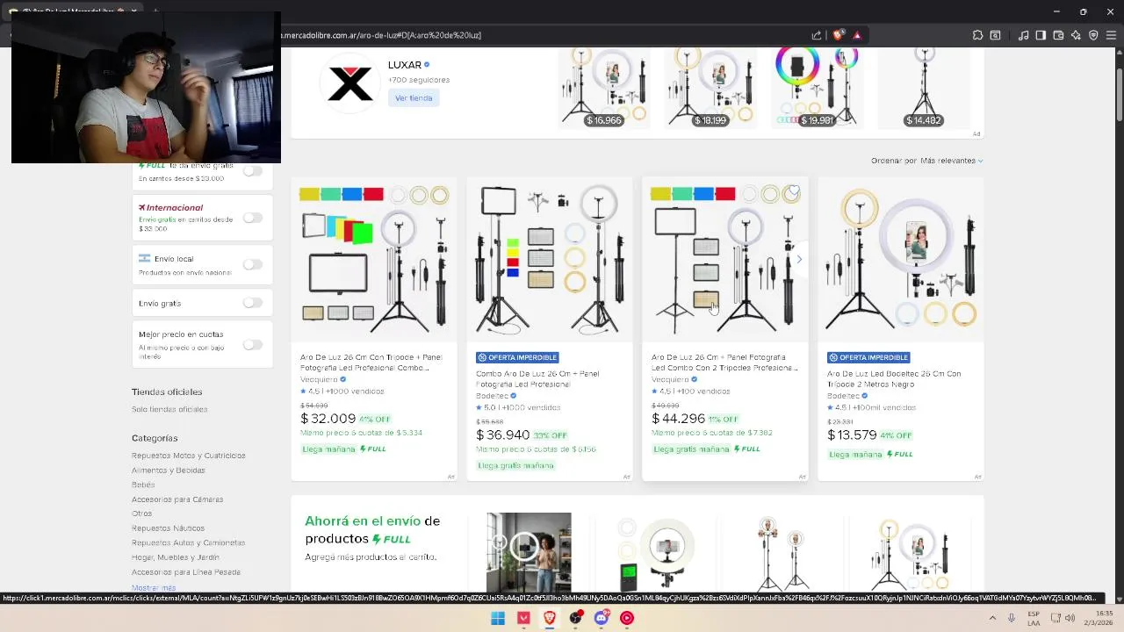1124x632 pixels.
Task: Click Mostrar más under Categorías
Action: pyautogui.click(x=154, y=587)
